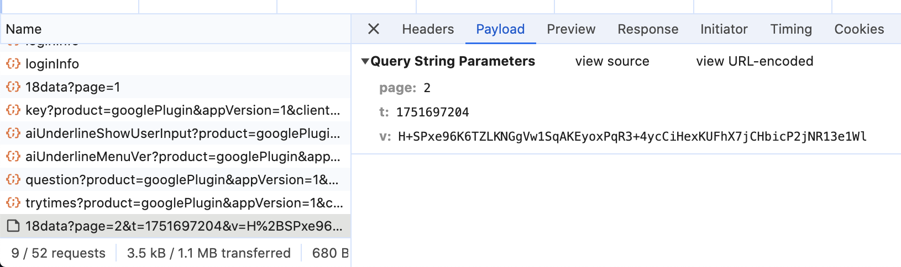Screen dimensions: 901x267
Task: Open the Response tab
Action: [x=648, y=29]
